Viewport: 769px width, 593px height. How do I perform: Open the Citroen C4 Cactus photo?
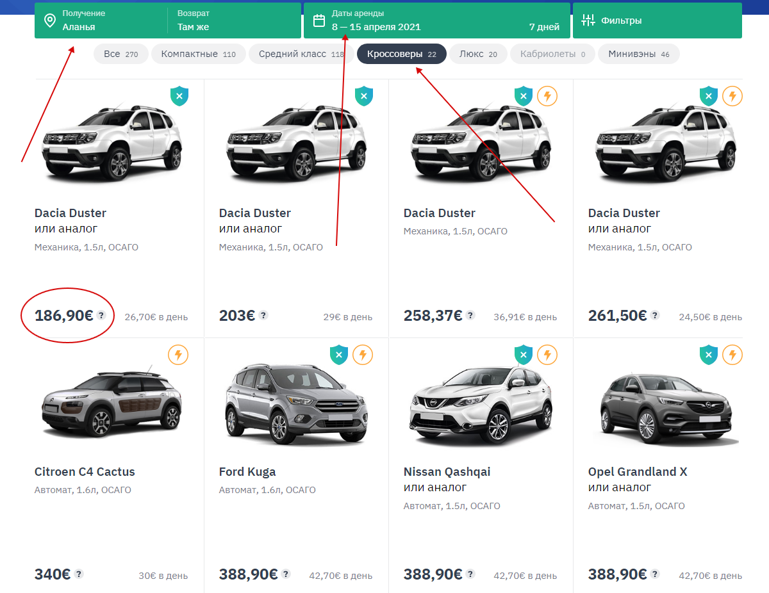pyautogui.click(x=112, y=402)
